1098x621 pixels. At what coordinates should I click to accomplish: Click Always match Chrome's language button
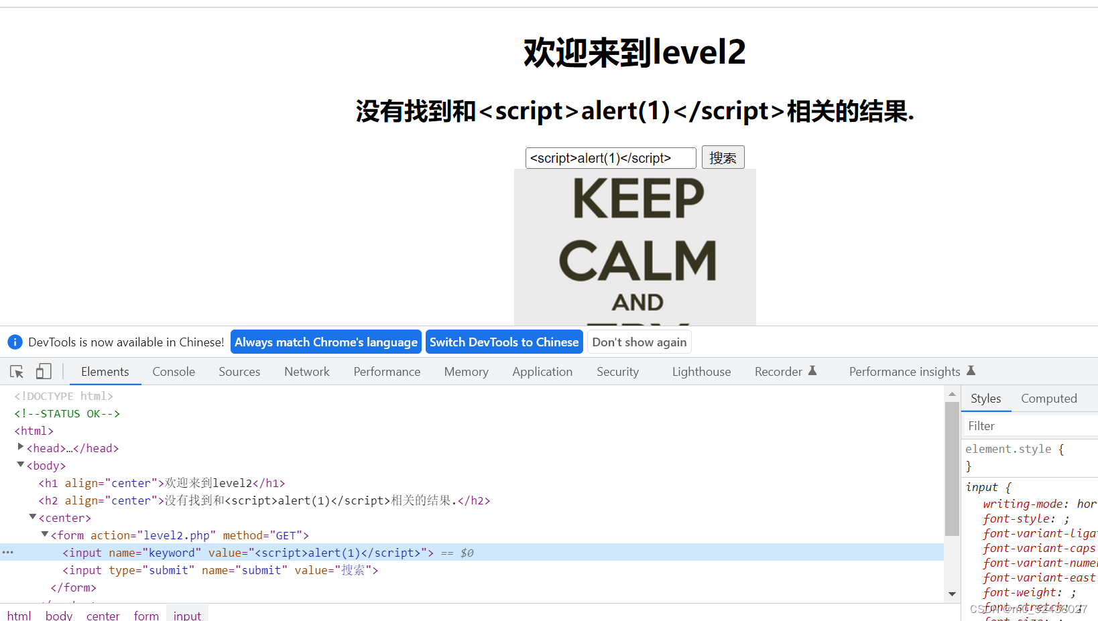point(326,342)
